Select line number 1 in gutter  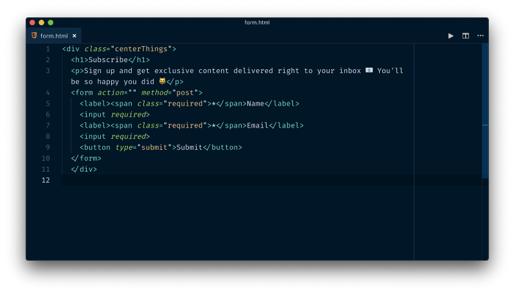[x=48, y=49]
